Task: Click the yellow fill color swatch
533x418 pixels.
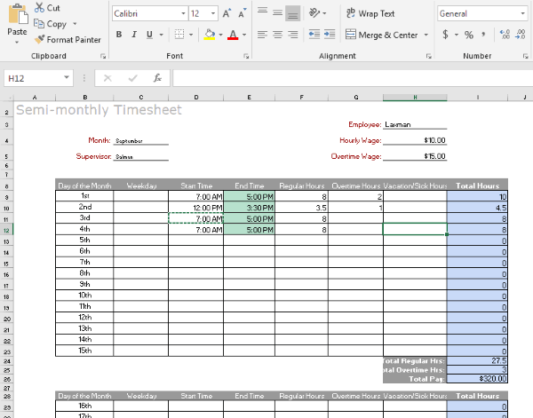Action: click(x=210, y=35)
